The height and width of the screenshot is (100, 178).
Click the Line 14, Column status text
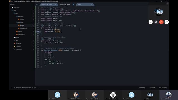coord(24,88)
